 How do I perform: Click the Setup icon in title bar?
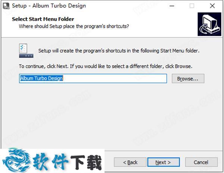[x=6, y=6]
